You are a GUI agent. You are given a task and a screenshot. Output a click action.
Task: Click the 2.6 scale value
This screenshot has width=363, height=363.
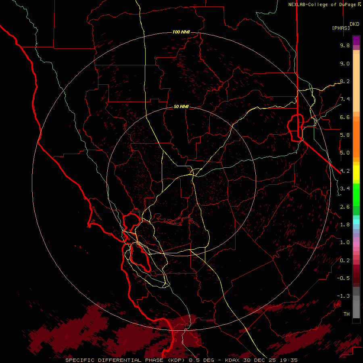pos(345,207)
